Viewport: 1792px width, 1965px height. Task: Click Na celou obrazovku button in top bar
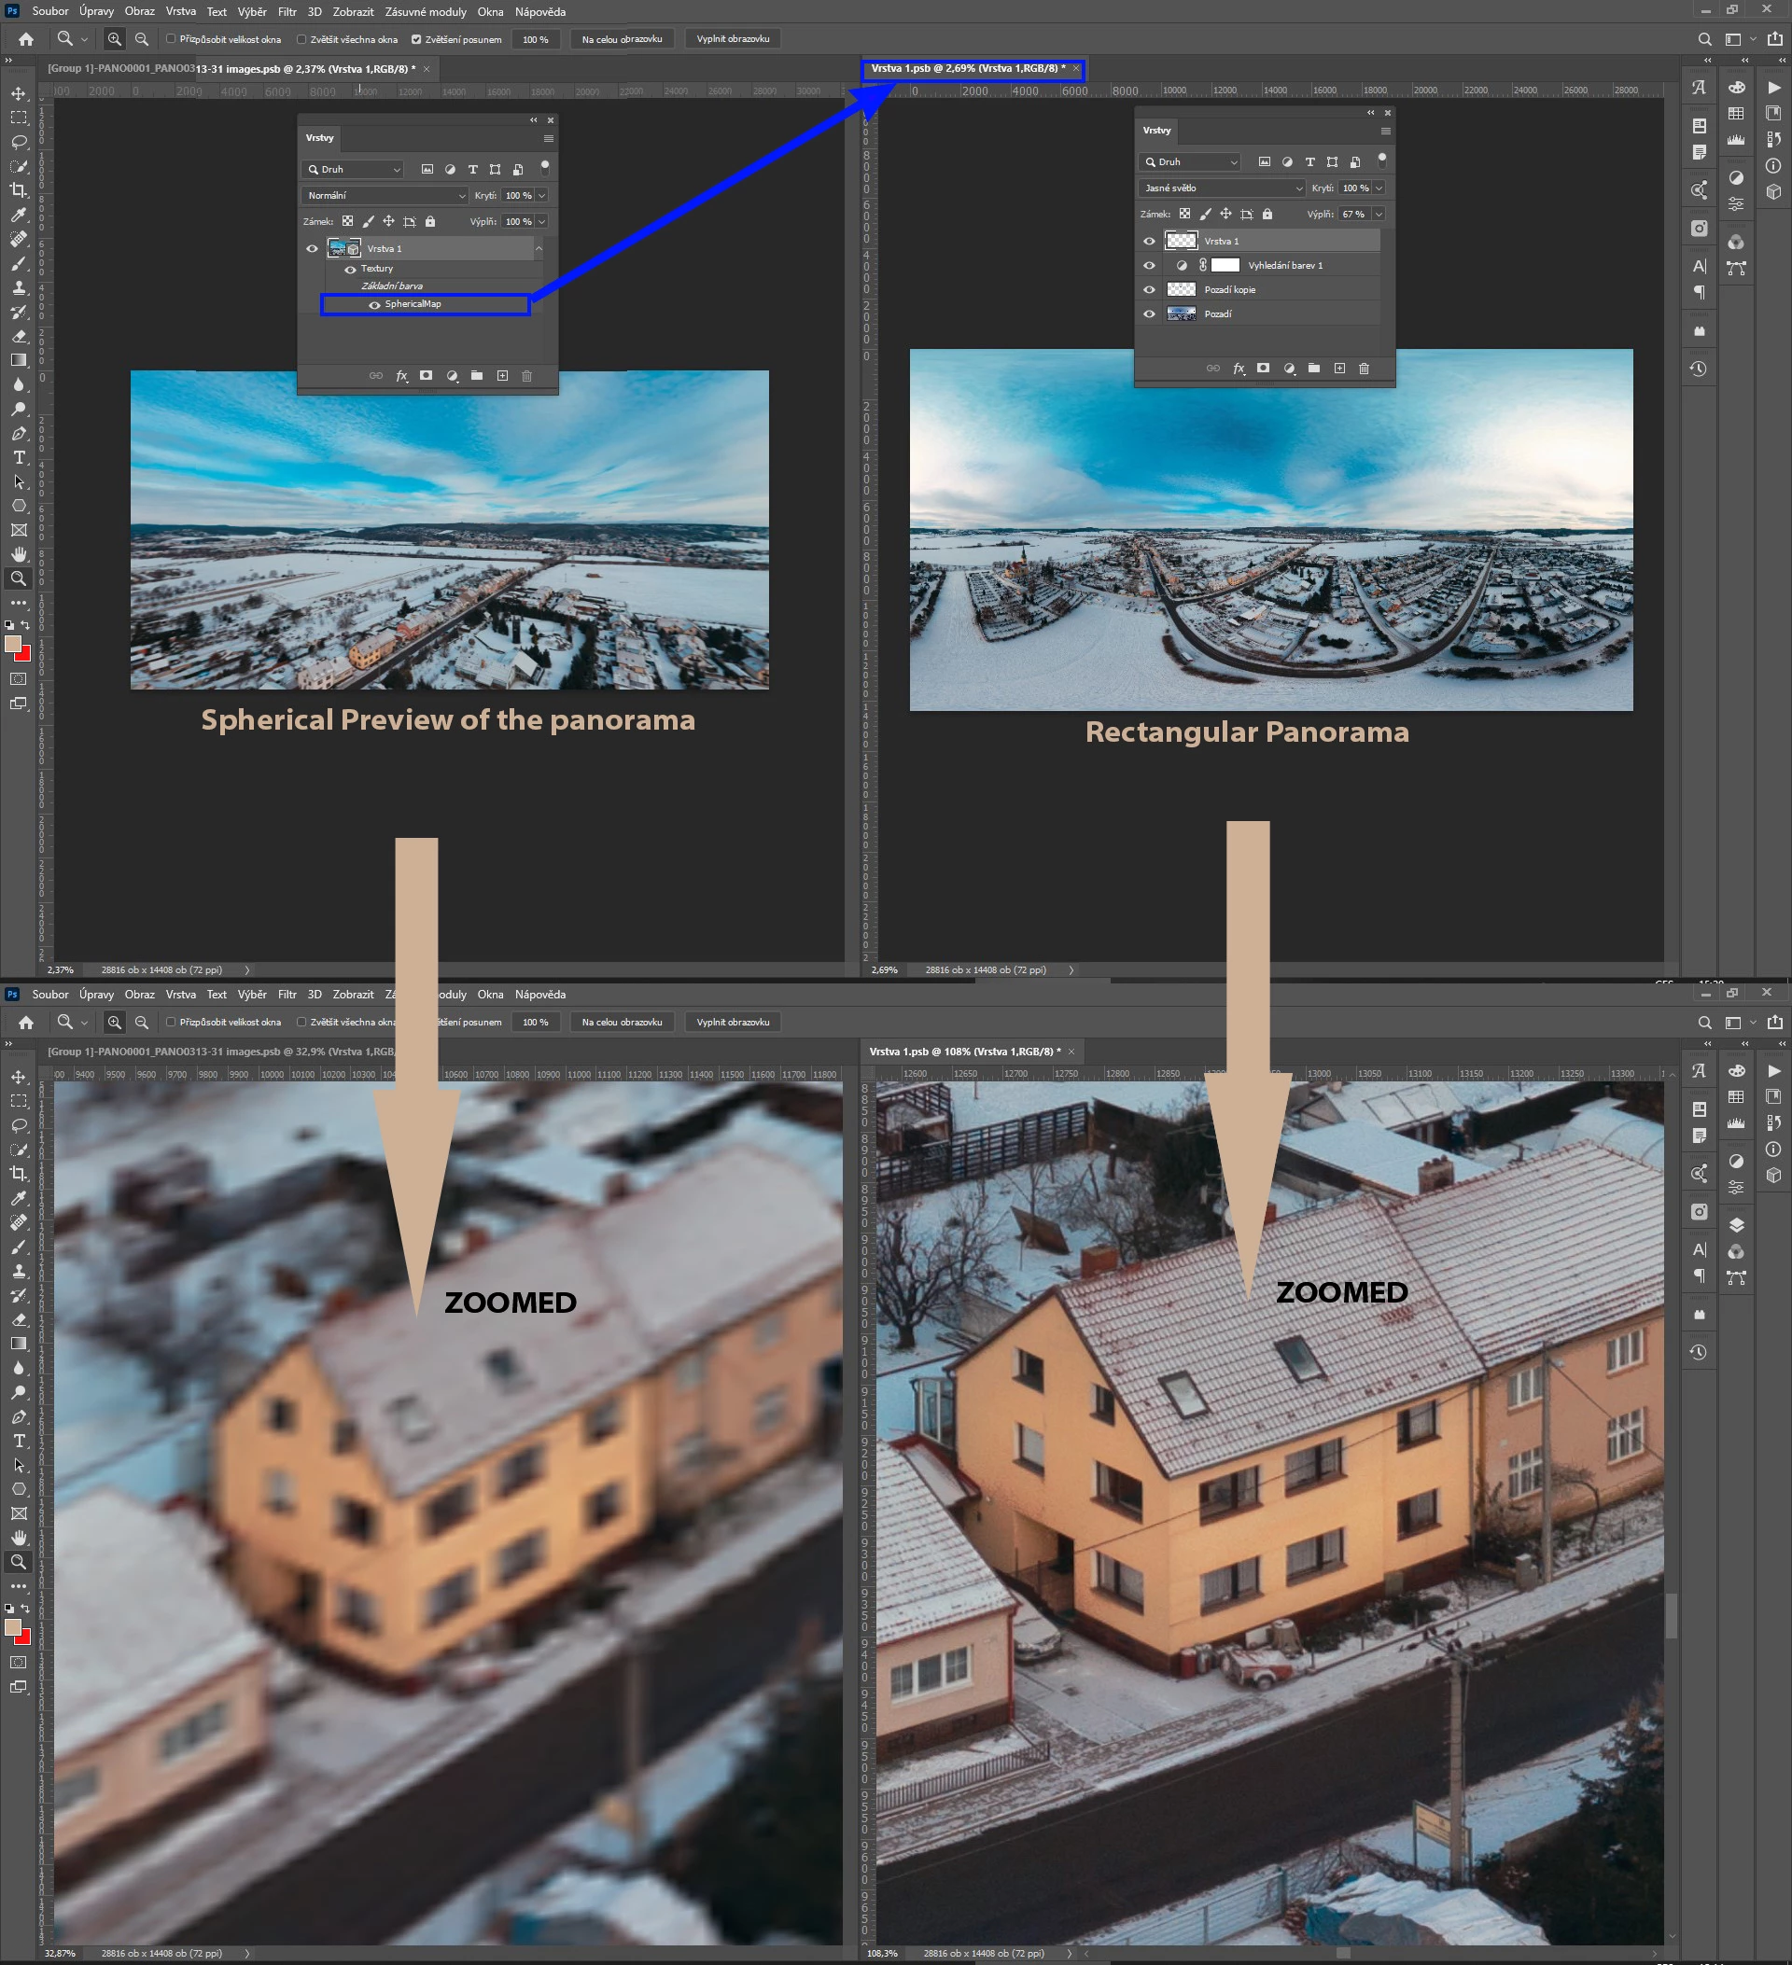(x=621, y=39)
